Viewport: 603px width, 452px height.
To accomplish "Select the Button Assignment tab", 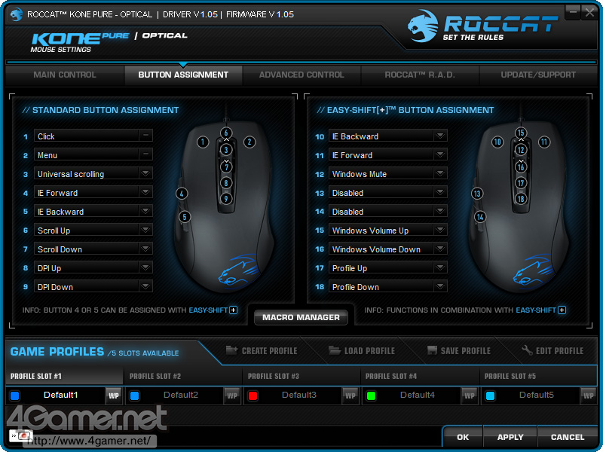I will pos(183,75).
